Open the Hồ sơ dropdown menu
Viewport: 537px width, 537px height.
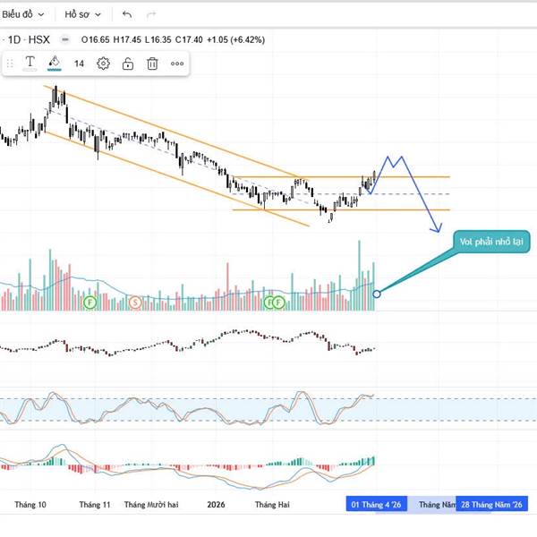tap(83, 14)
